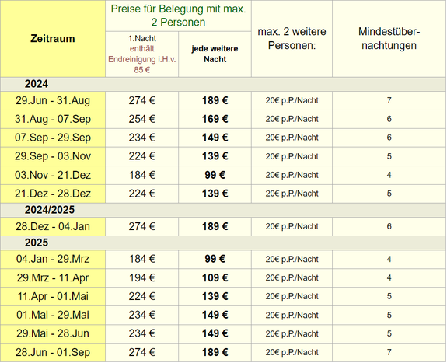The height and width of the screenshot is (363, 447).
Task: Select the "2024/2025" section row
Action: point(223,210)
